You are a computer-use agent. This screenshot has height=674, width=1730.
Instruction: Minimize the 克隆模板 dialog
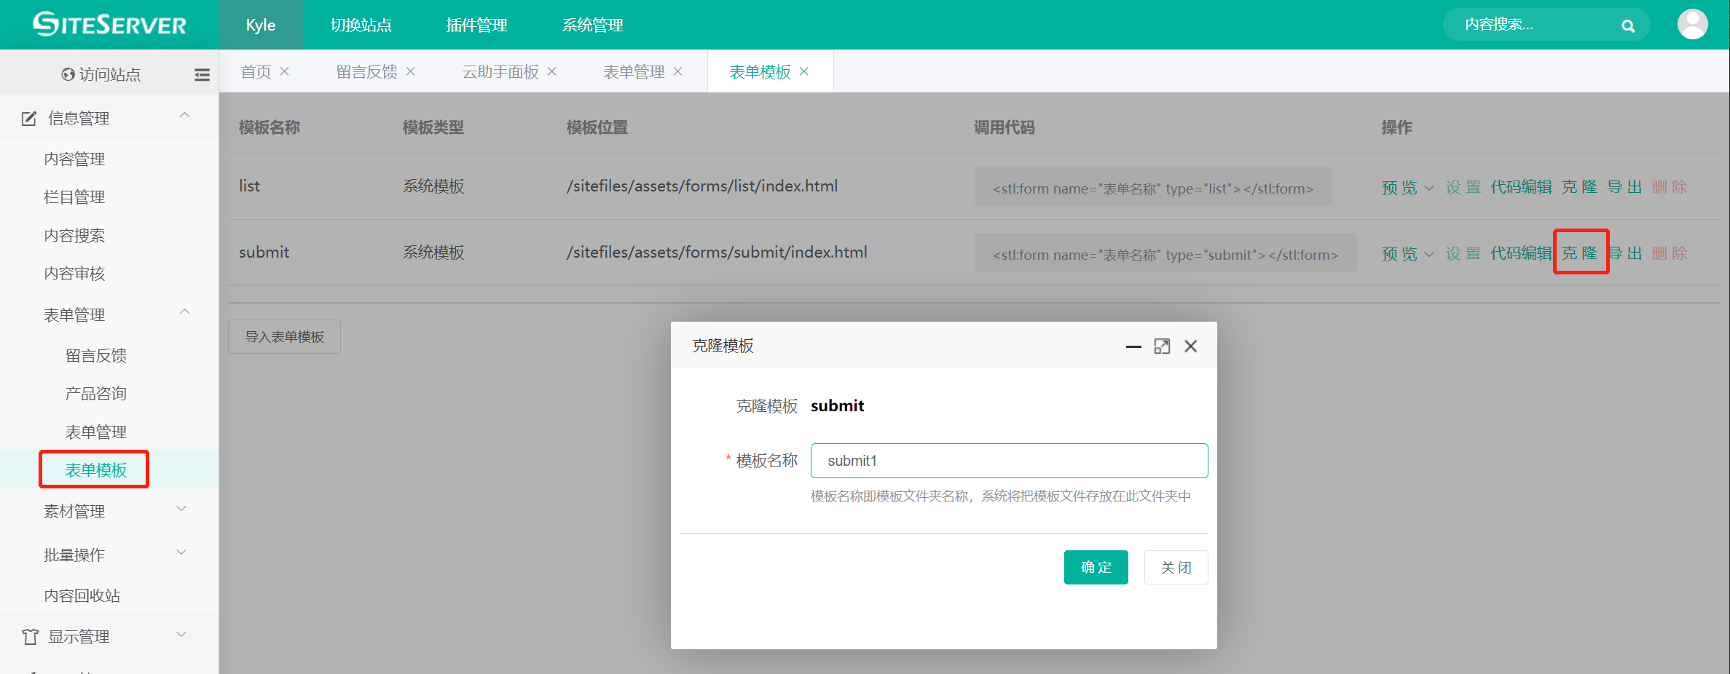point(1133,346)
